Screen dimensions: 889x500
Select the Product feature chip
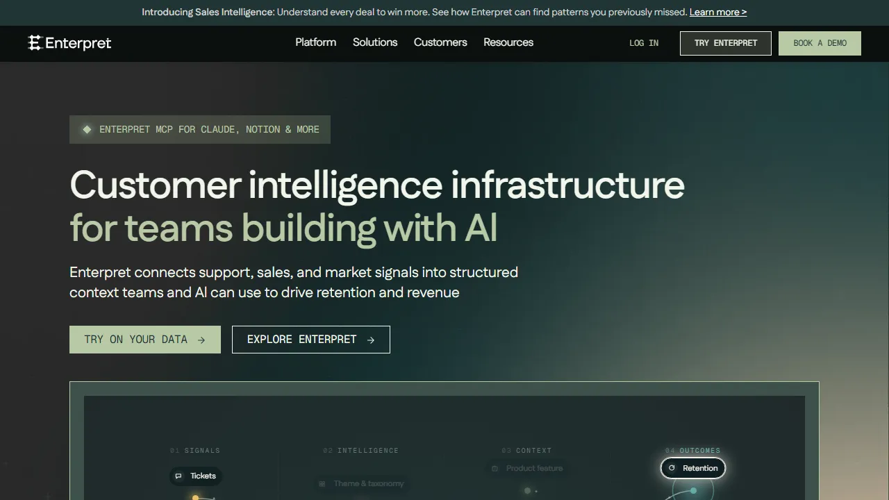click(527, 468)
